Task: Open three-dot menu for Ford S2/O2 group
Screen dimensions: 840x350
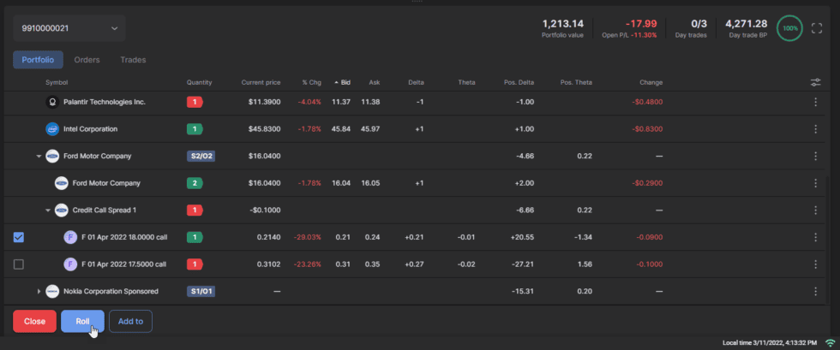Action: coord(815,157)
